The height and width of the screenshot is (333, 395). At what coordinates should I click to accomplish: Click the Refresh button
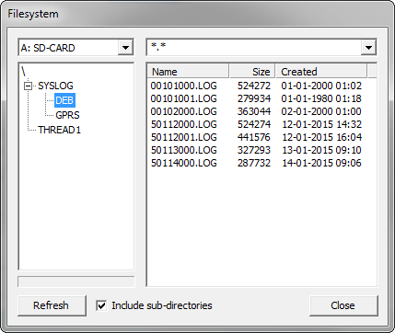52,305
